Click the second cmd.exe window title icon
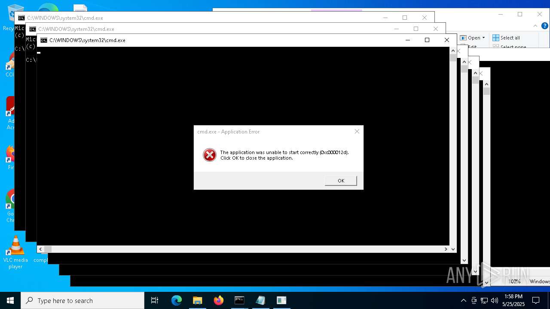 point(32,29)
